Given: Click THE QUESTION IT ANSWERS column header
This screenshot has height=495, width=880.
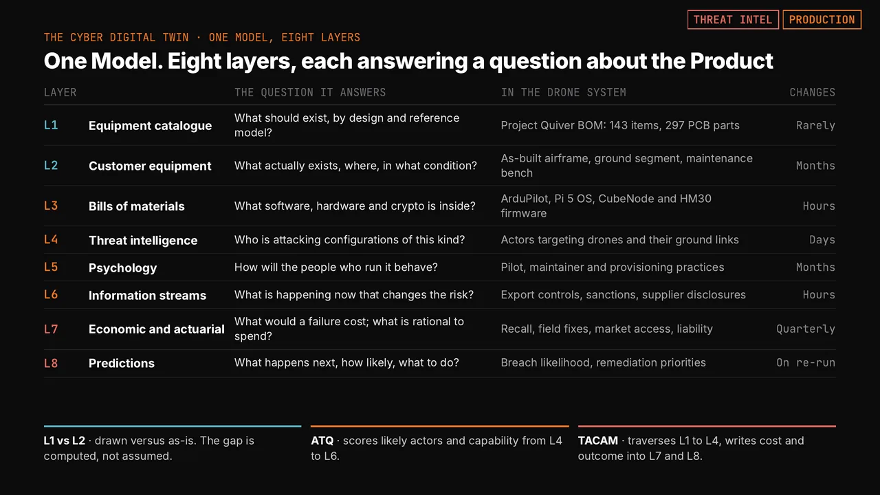Looking at the screenshot, I should tap(310, 92).
